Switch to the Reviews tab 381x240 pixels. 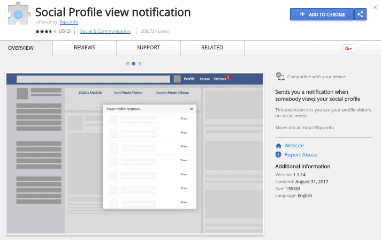pyautogui.click(x=85, y=48)
